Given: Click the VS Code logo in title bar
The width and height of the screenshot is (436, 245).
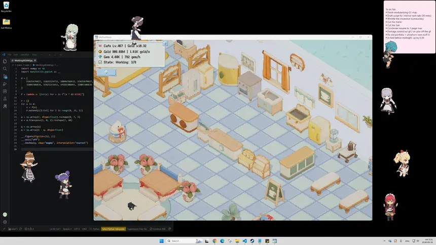Looking at the screenshot, I should (4, 55).
